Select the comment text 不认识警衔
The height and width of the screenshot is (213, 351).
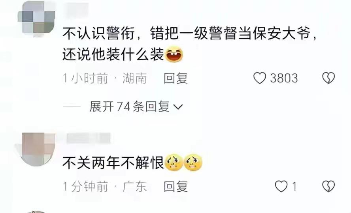pos(98,33)
